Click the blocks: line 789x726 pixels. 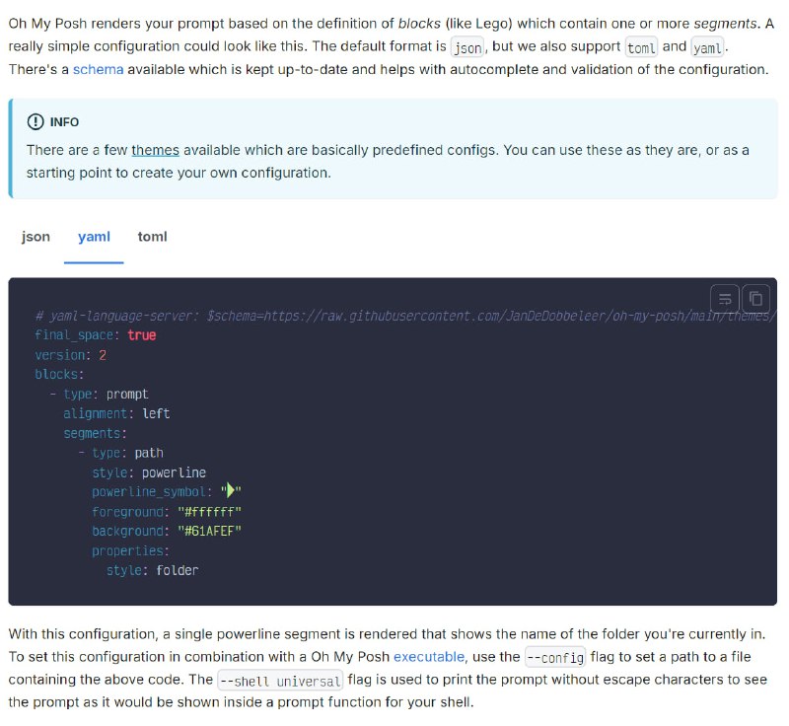(x=59, y=375)
